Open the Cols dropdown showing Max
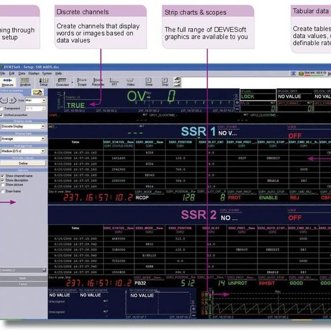 (35, 100)
